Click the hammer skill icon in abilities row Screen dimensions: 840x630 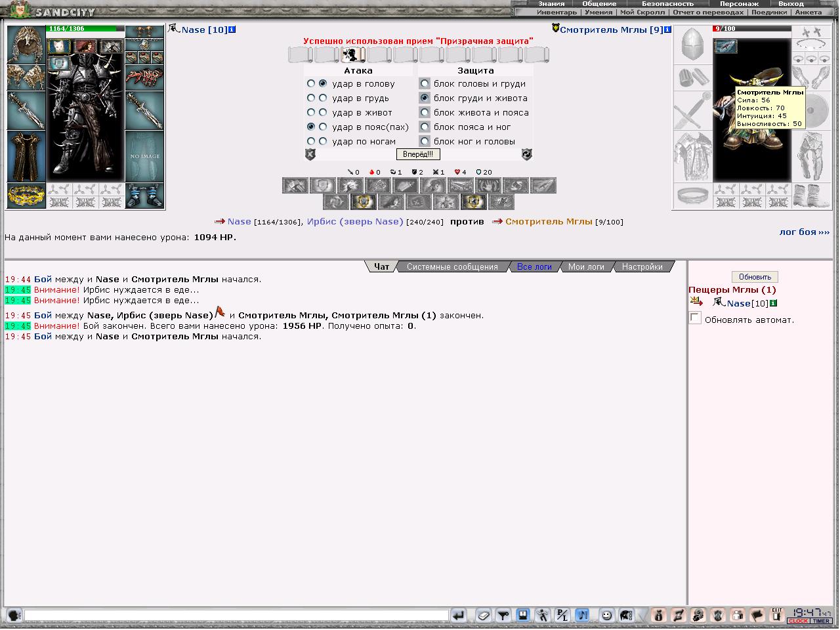click(x=295, y=186)
